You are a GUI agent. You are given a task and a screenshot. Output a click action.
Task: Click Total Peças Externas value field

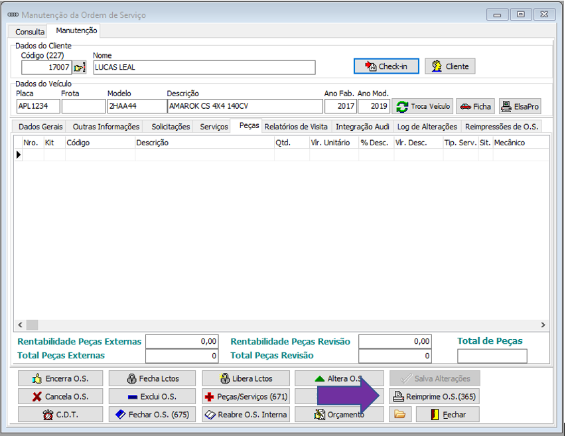[182, 356]
